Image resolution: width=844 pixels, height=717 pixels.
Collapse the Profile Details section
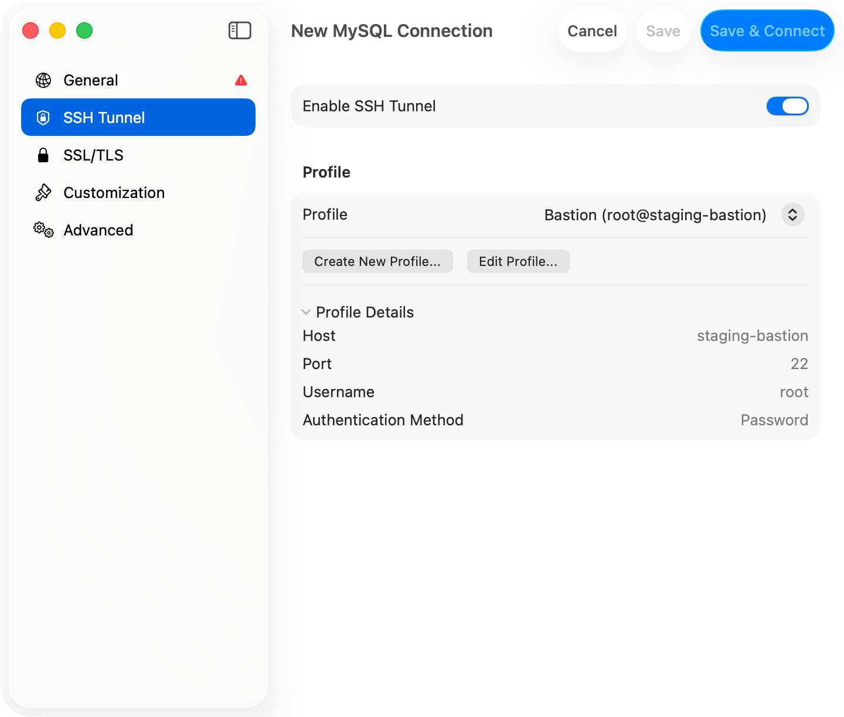(x=306, y=312)
